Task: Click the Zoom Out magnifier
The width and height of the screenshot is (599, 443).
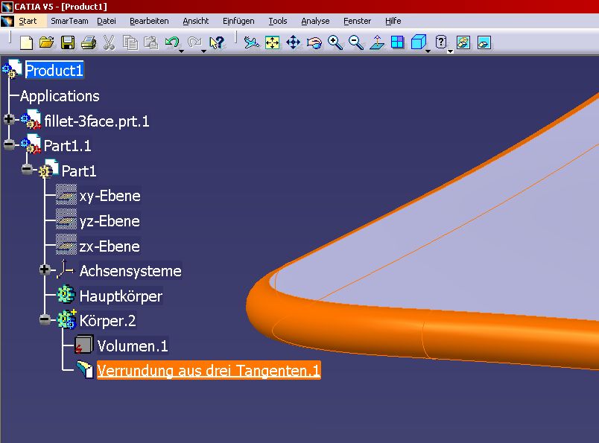Action: click(x=356, y=42)
